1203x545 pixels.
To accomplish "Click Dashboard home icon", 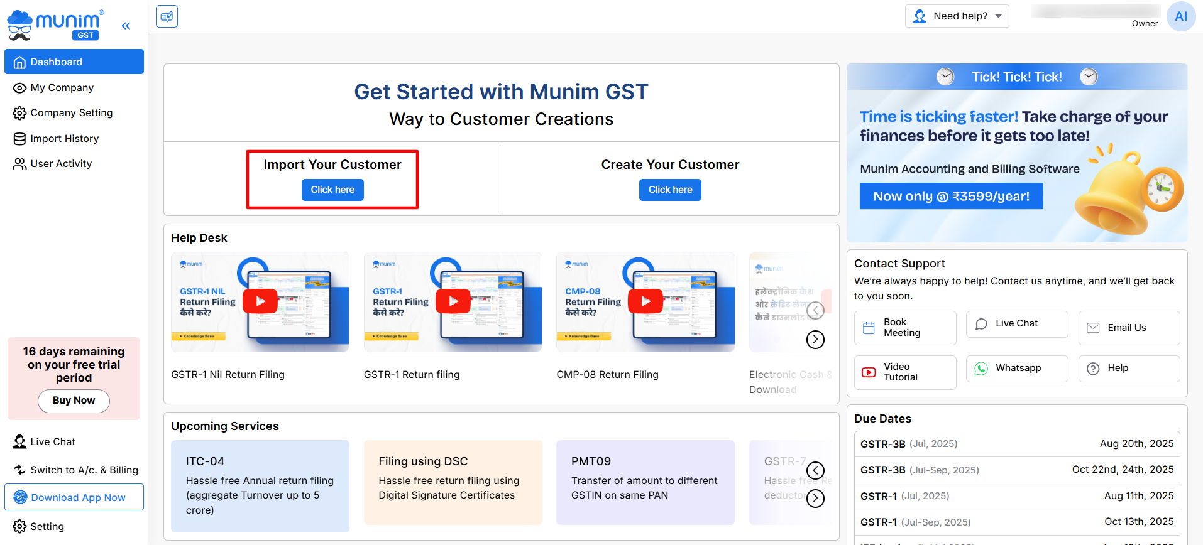I will point(19,62).
